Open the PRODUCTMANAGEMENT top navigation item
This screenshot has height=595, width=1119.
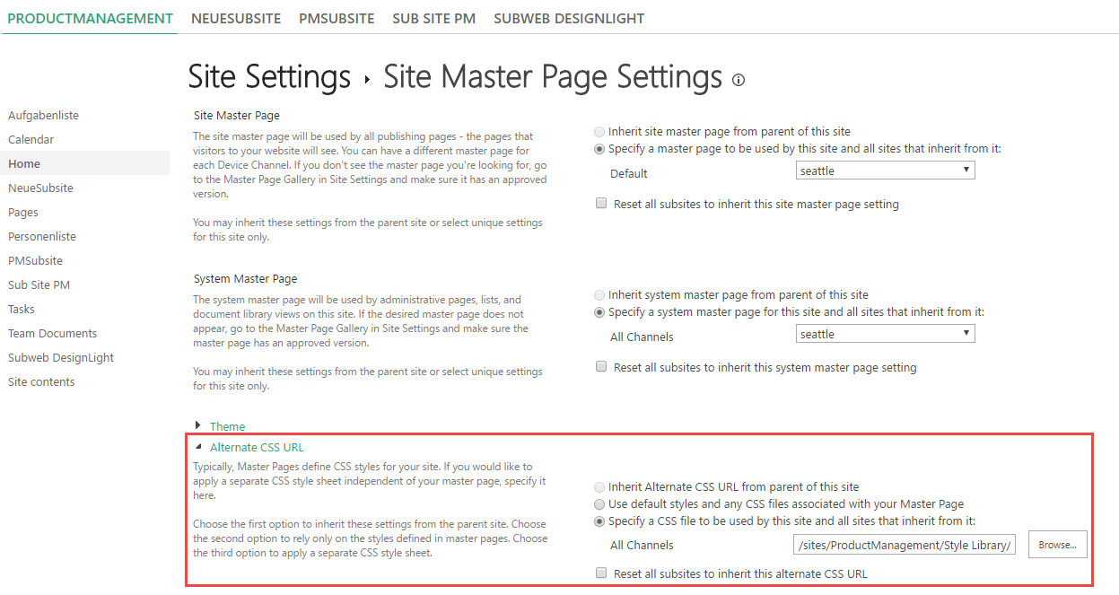(90, 18)
